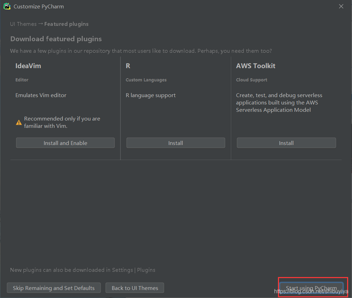Select the Featured plugins breadcrumb step
Image resolution: width=352 pixels, height=298 pixels.
pyautogui.click(x=66, y=24)
